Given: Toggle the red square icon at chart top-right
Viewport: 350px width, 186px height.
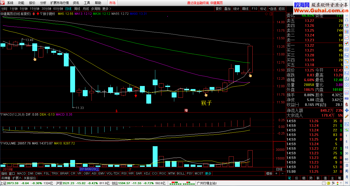Looking at the screenshot, I should [x=271, y=14].
